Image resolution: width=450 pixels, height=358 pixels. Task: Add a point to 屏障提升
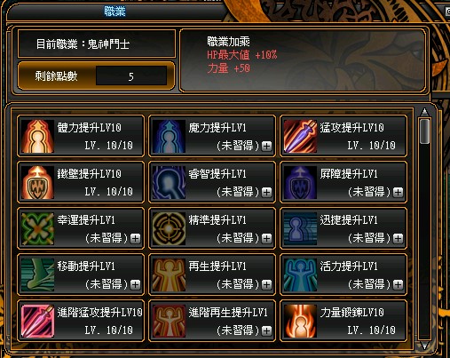(x=399, y=192)
